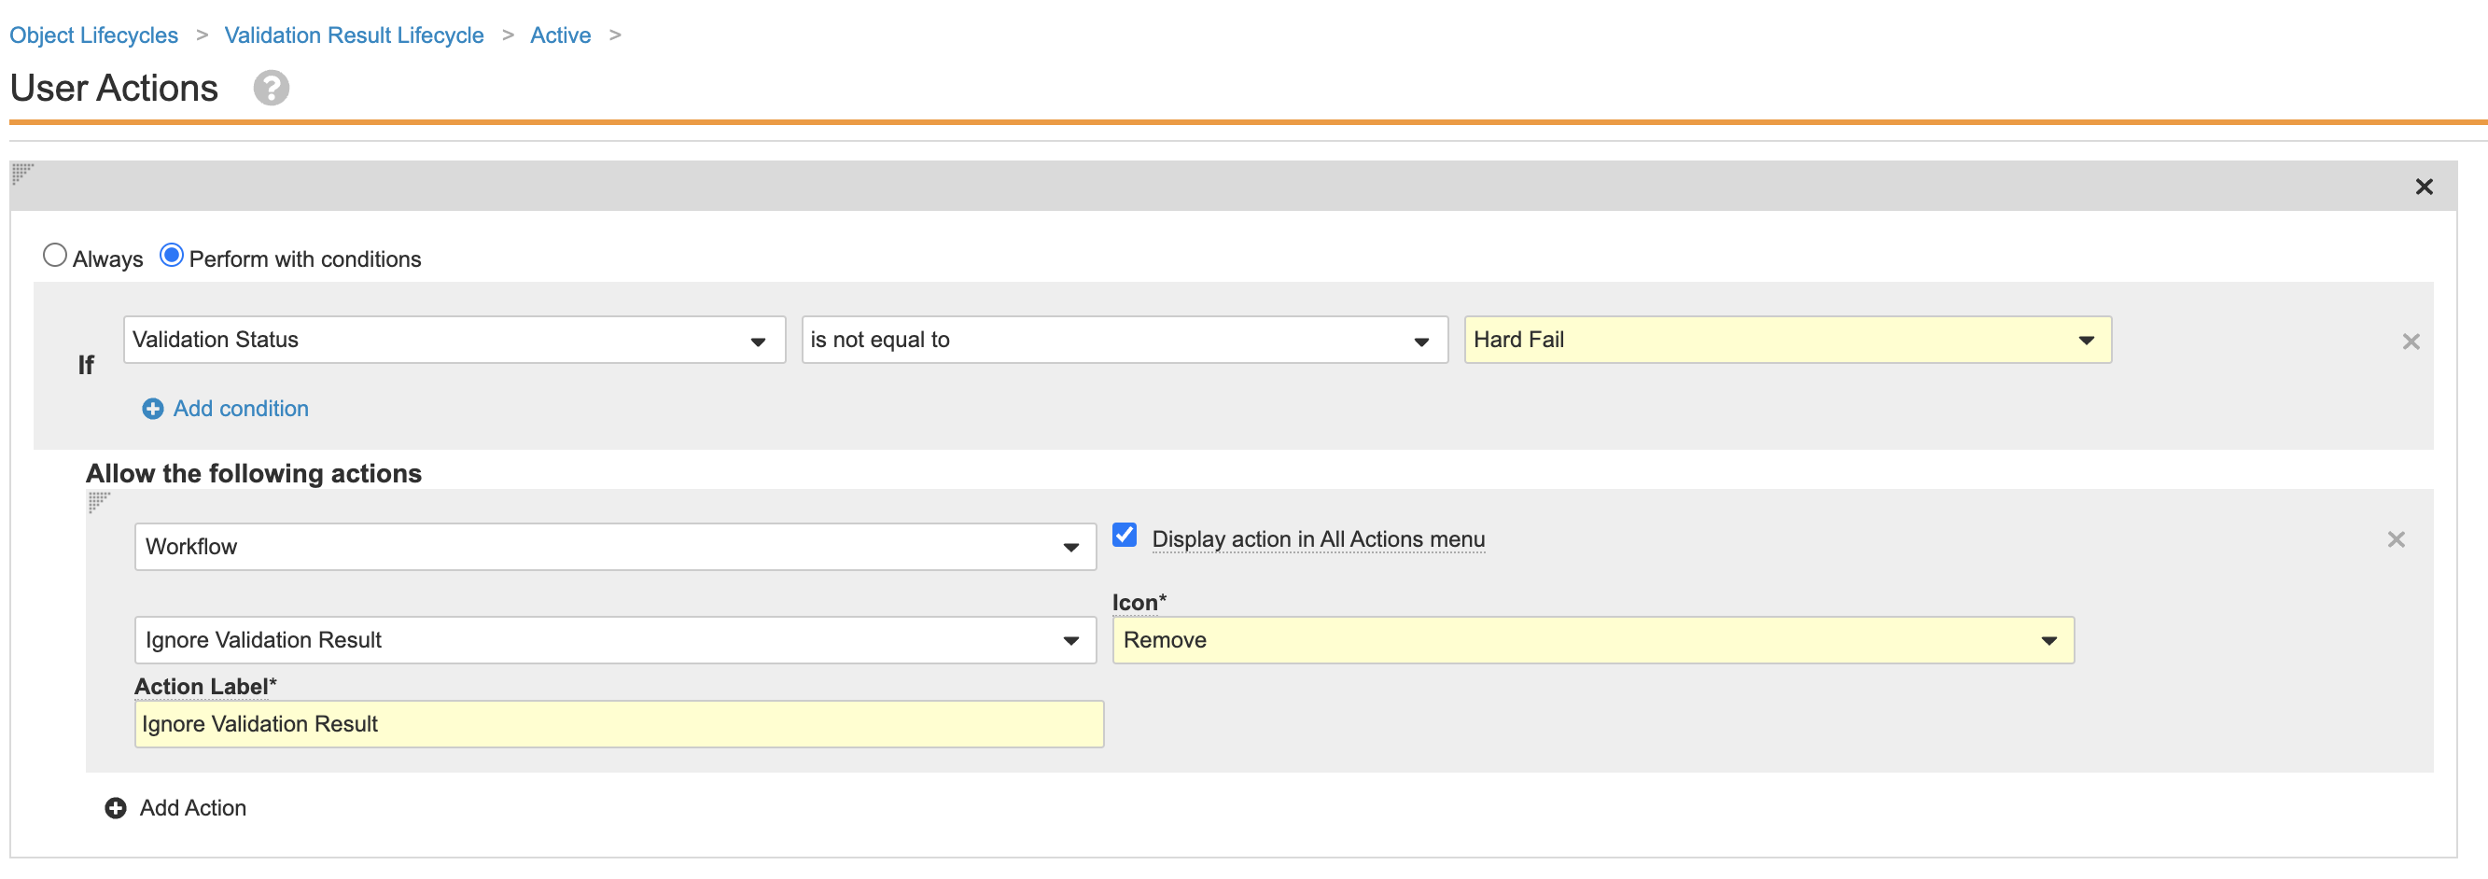Open the Ignore Validation Result workflow dropdown
This screenshot has width=2488, height=879.
click(x=615, y=640)
